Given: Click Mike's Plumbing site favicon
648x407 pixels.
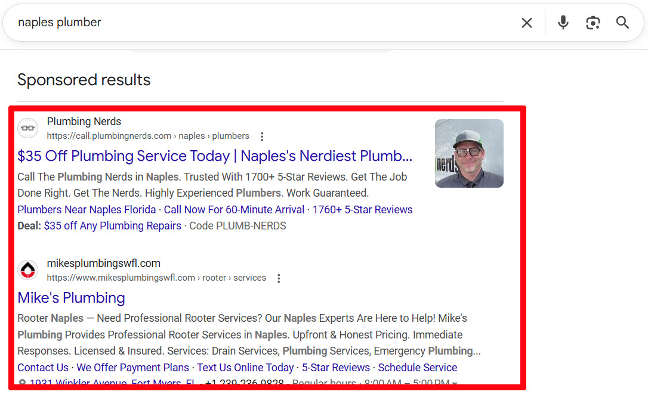Looking at the screenshot, I should point(27,270).
